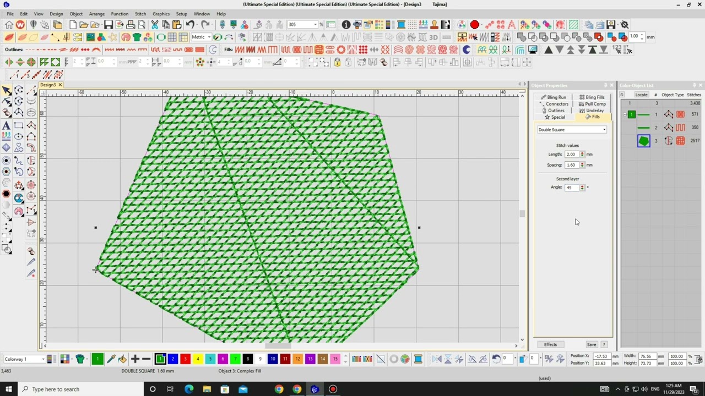This screenshot has height=396, width=705.
Task: Click the stitch Length value field
Action: click(572, 155)
